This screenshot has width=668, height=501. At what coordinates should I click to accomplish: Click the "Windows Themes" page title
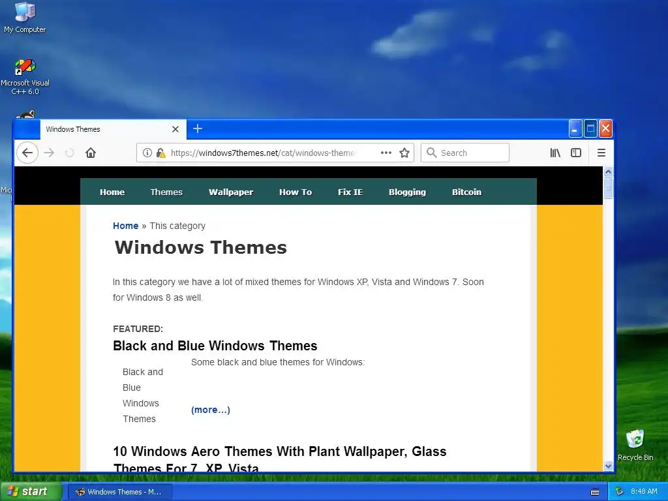tap(201, 247)
